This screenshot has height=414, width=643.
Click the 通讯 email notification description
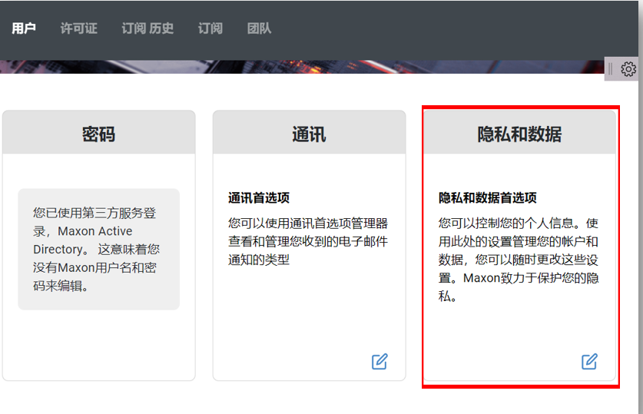coord(308,241)
